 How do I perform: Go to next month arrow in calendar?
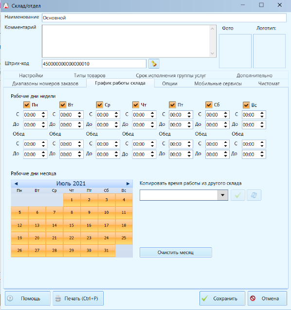point(128,184)
